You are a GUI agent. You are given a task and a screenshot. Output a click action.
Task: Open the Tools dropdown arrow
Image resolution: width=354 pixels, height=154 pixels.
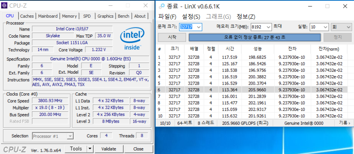click(90, 149)
